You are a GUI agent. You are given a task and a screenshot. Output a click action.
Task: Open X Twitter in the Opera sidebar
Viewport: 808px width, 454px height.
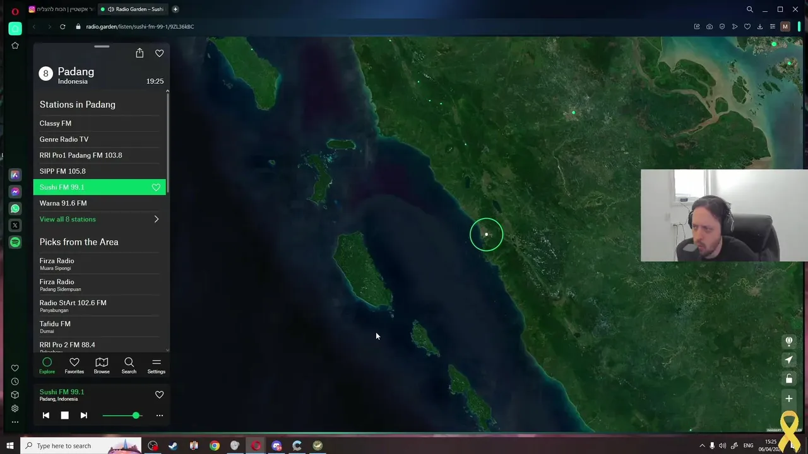click(15, 225)
